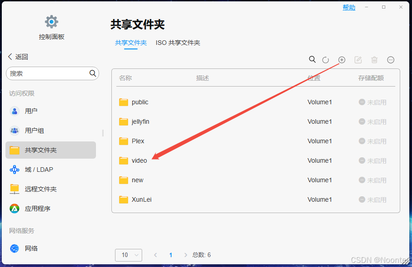This screenshot has height=267, width=412.
Task: Minimize the Control Panel window
Action: pos(367,7)
